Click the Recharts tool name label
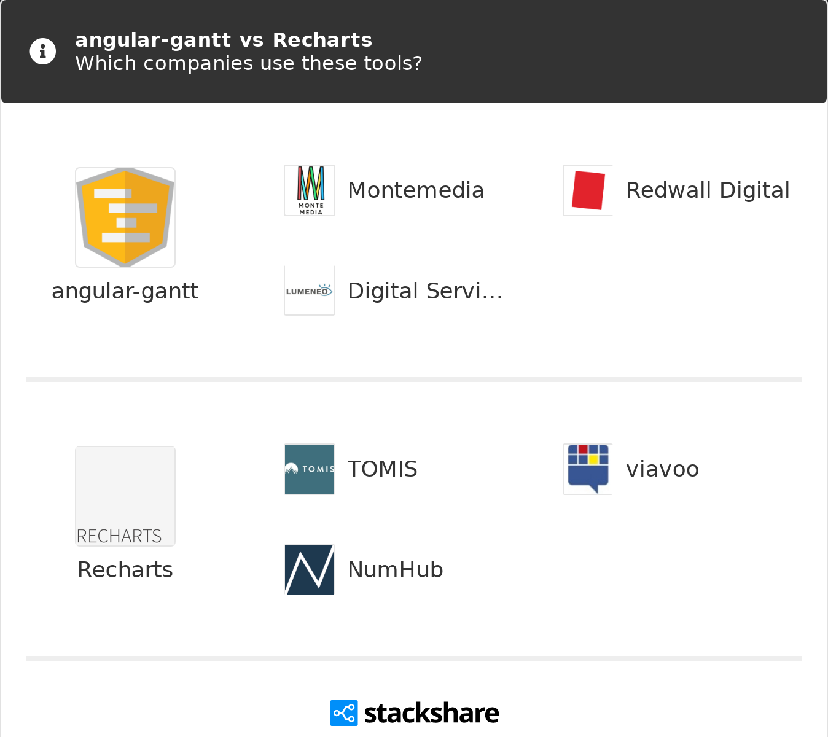Viewport: 828px width, 737px height. click(125, 570)
